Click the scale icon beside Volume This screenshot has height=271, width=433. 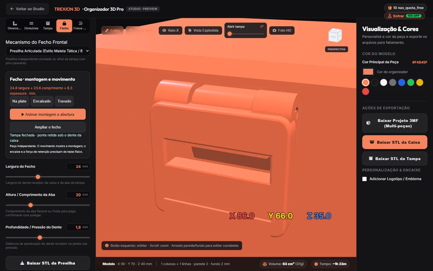[265, 264]
